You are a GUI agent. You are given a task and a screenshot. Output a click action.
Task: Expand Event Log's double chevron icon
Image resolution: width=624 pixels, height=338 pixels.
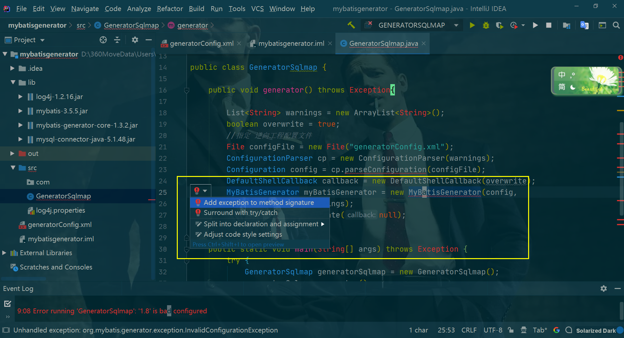(x=7, y=317)
